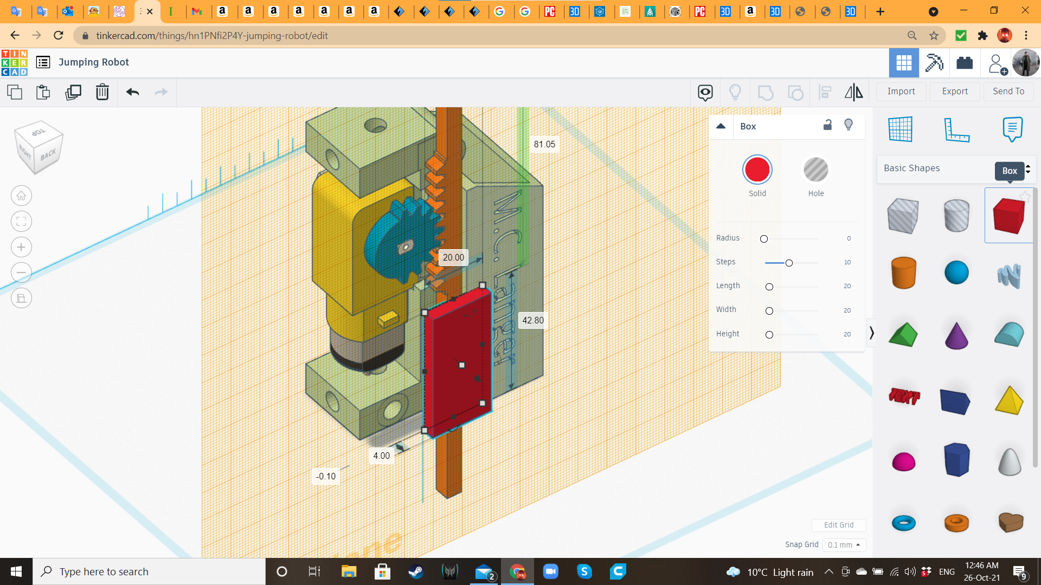Image resolution: width=1041 pixels, height=585 pixels.
Task: Toggle the Box lock icon
Action: pos(827,125)
